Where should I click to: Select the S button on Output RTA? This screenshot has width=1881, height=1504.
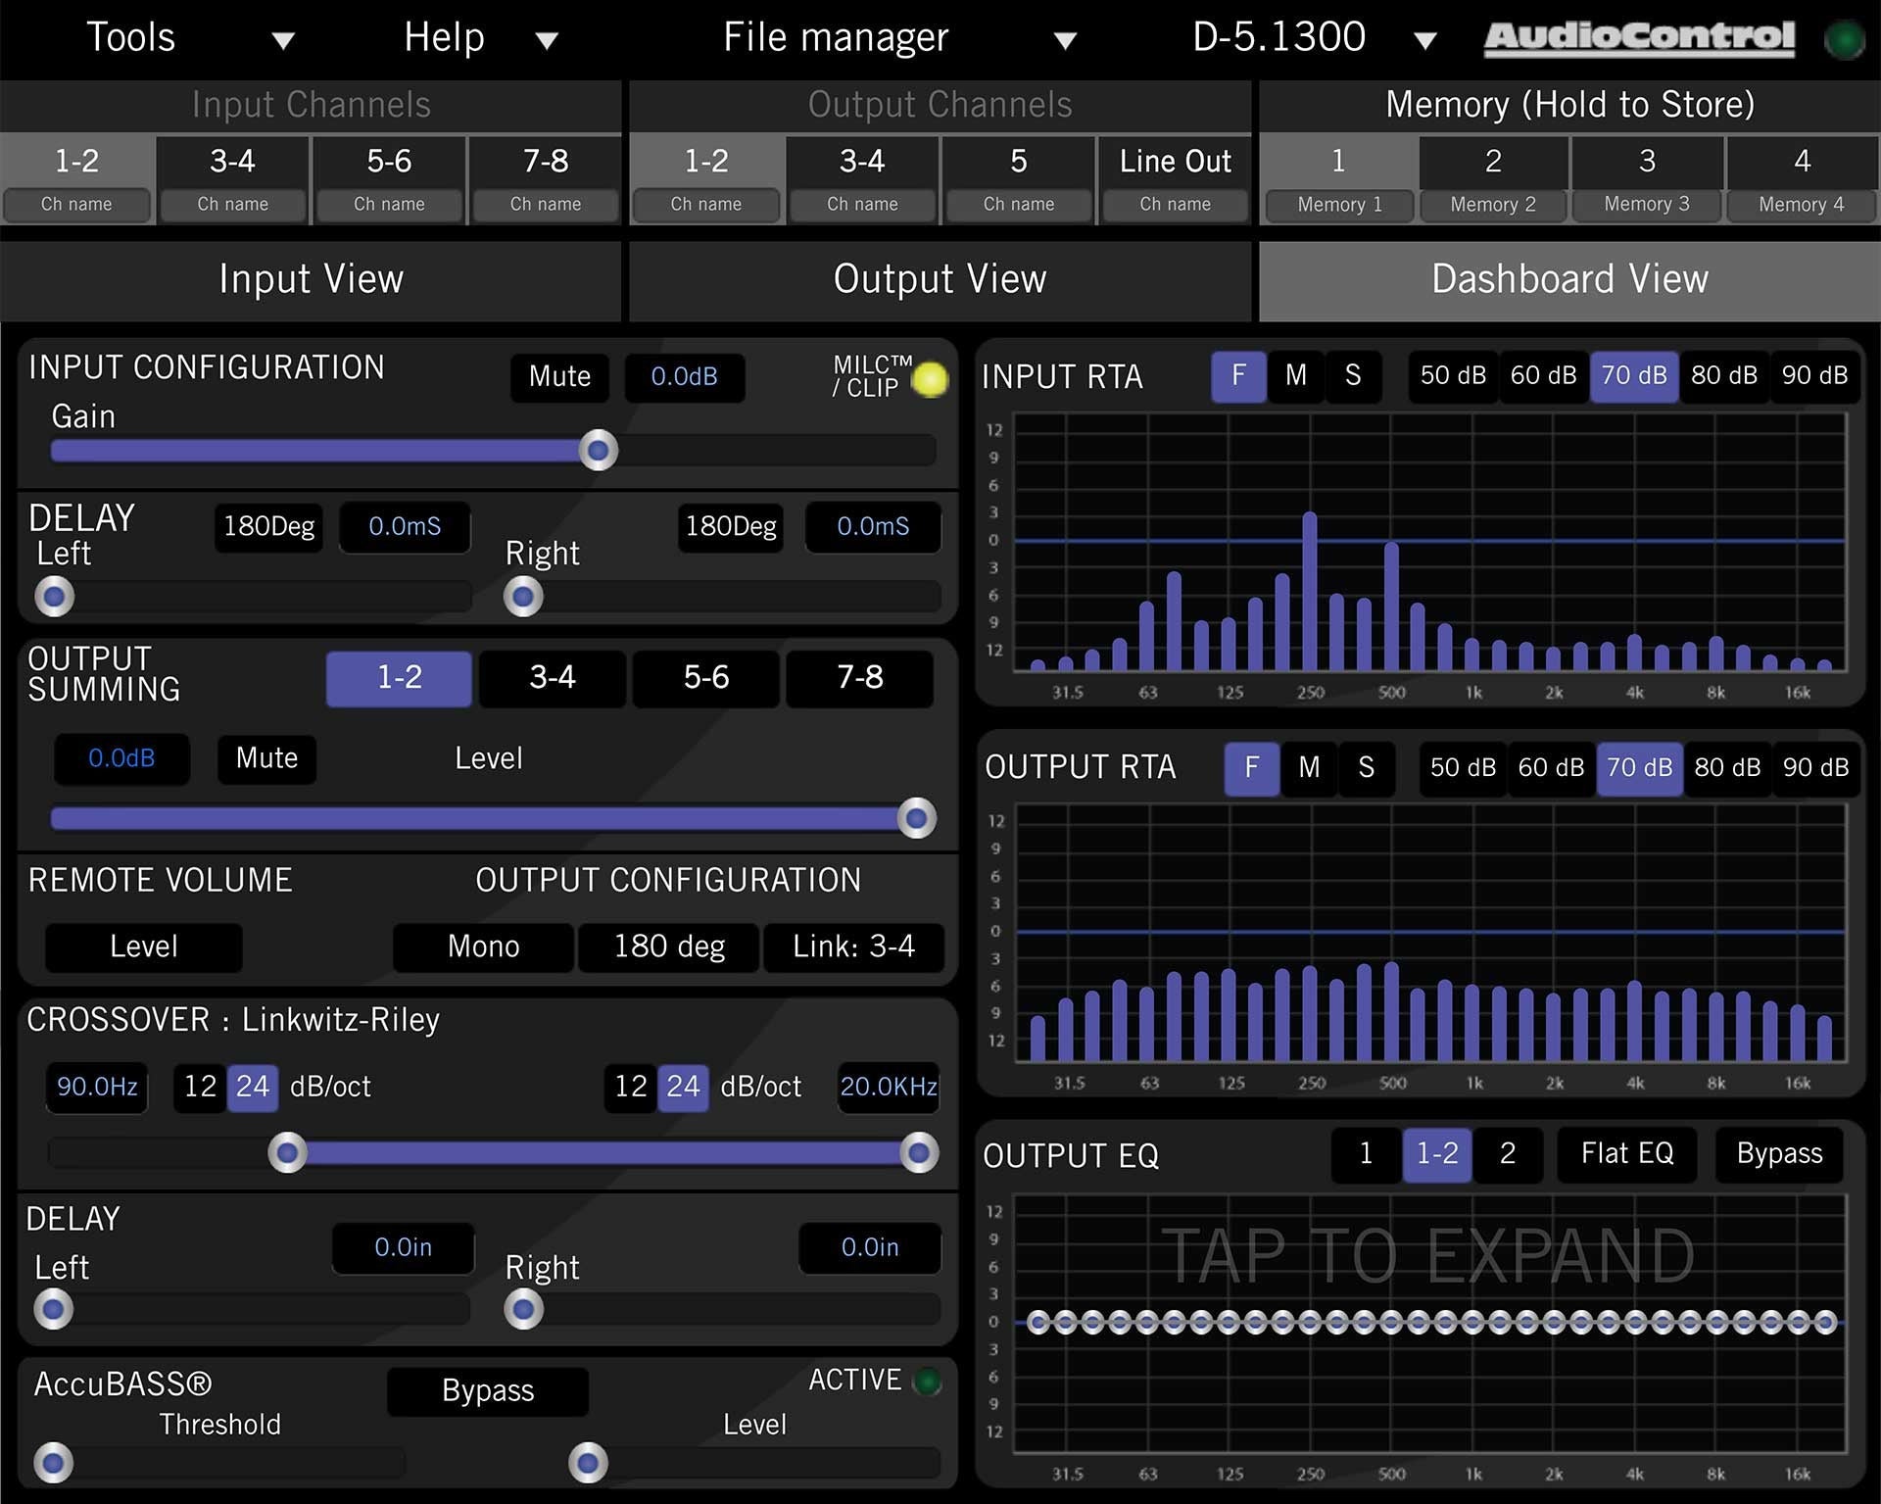click(x=1367, y=769)
